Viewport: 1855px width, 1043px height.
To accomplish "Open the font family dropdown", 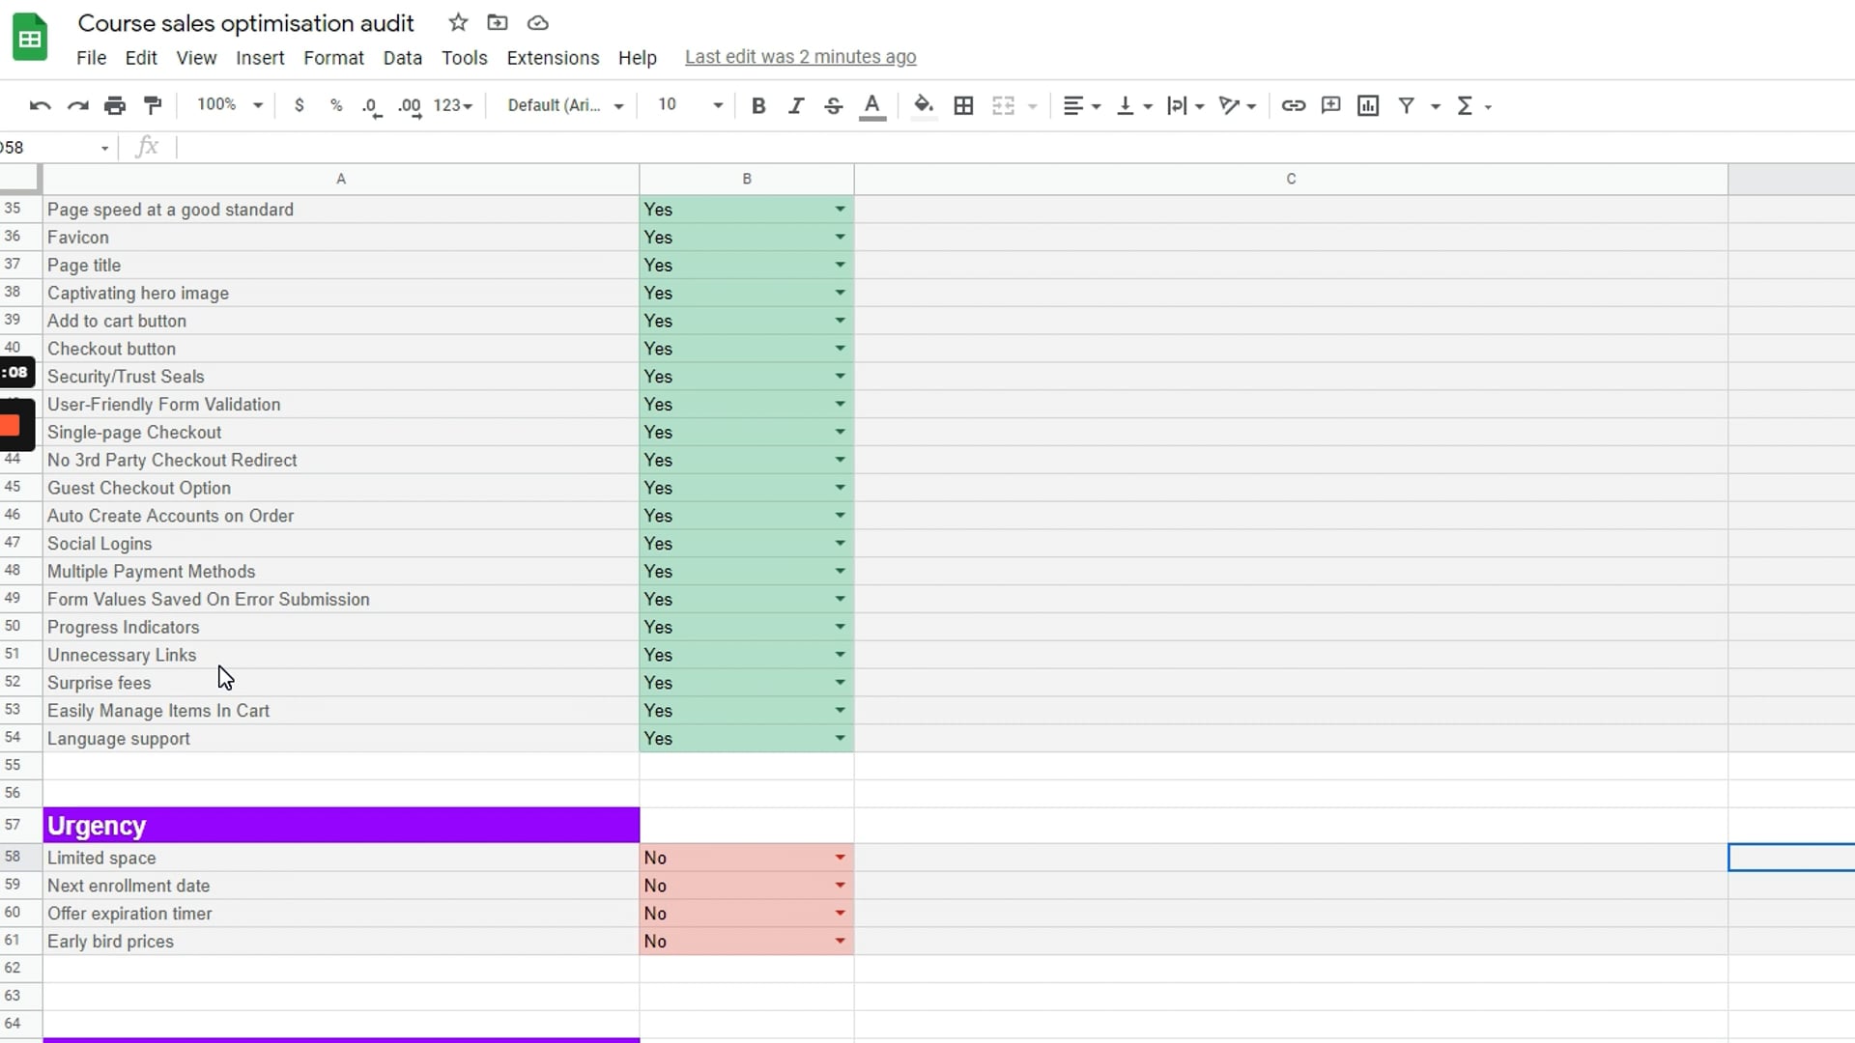I will [x=565, y=105].
